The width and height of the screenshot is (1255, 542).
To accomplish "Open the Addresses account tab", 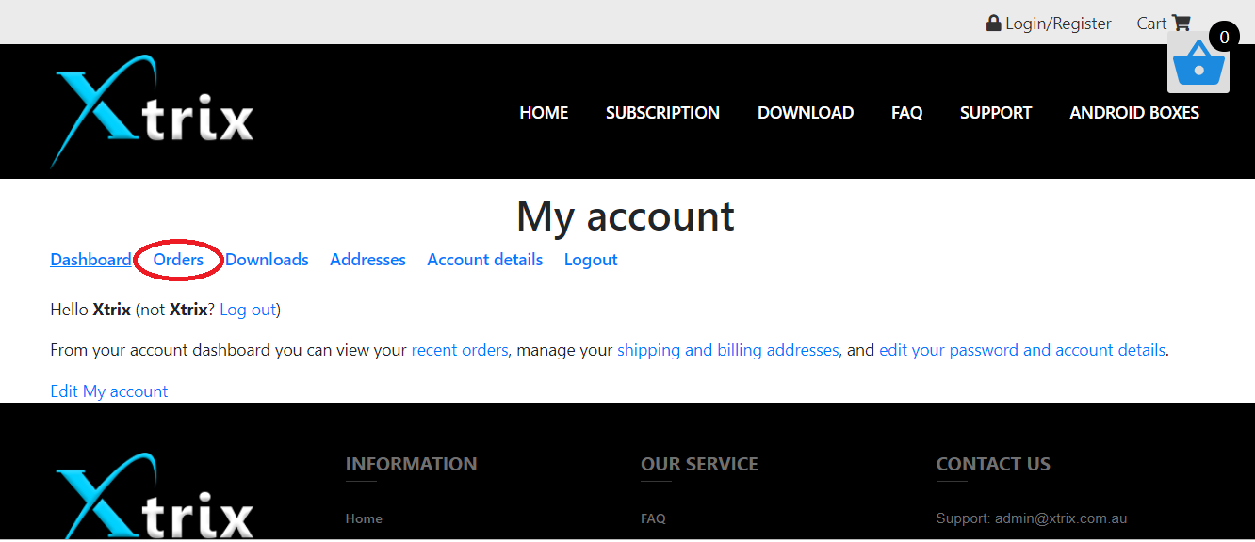I will point(367,260).
